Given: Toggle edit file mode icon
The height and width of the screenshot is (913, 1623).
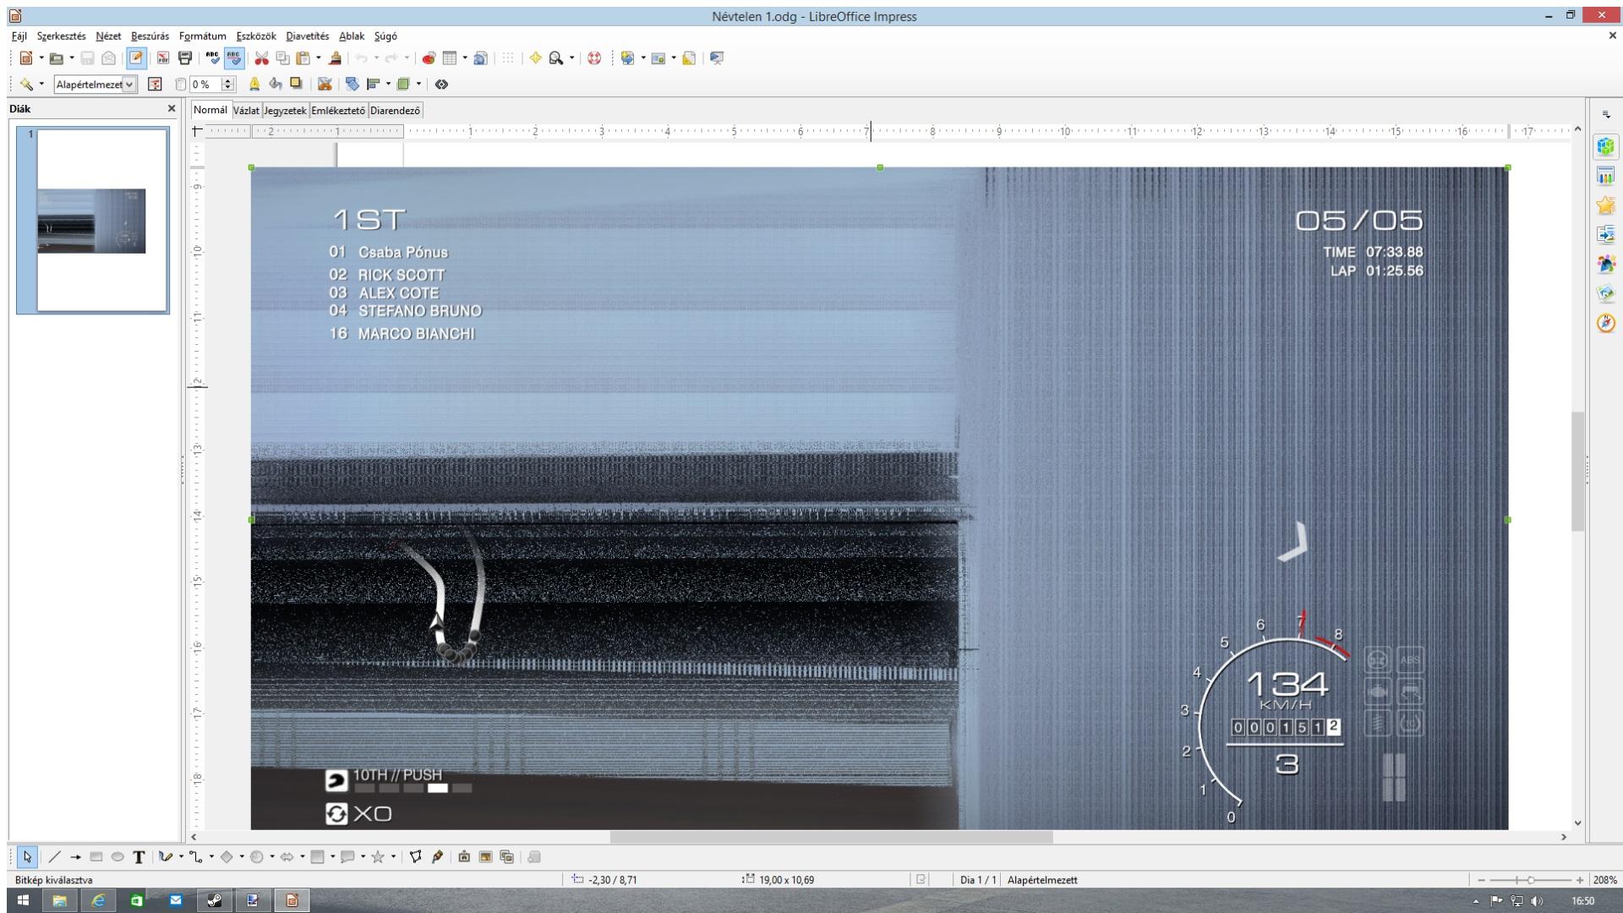Looking at the screenshot, I should pyautogui.click(x=135, y=58).
